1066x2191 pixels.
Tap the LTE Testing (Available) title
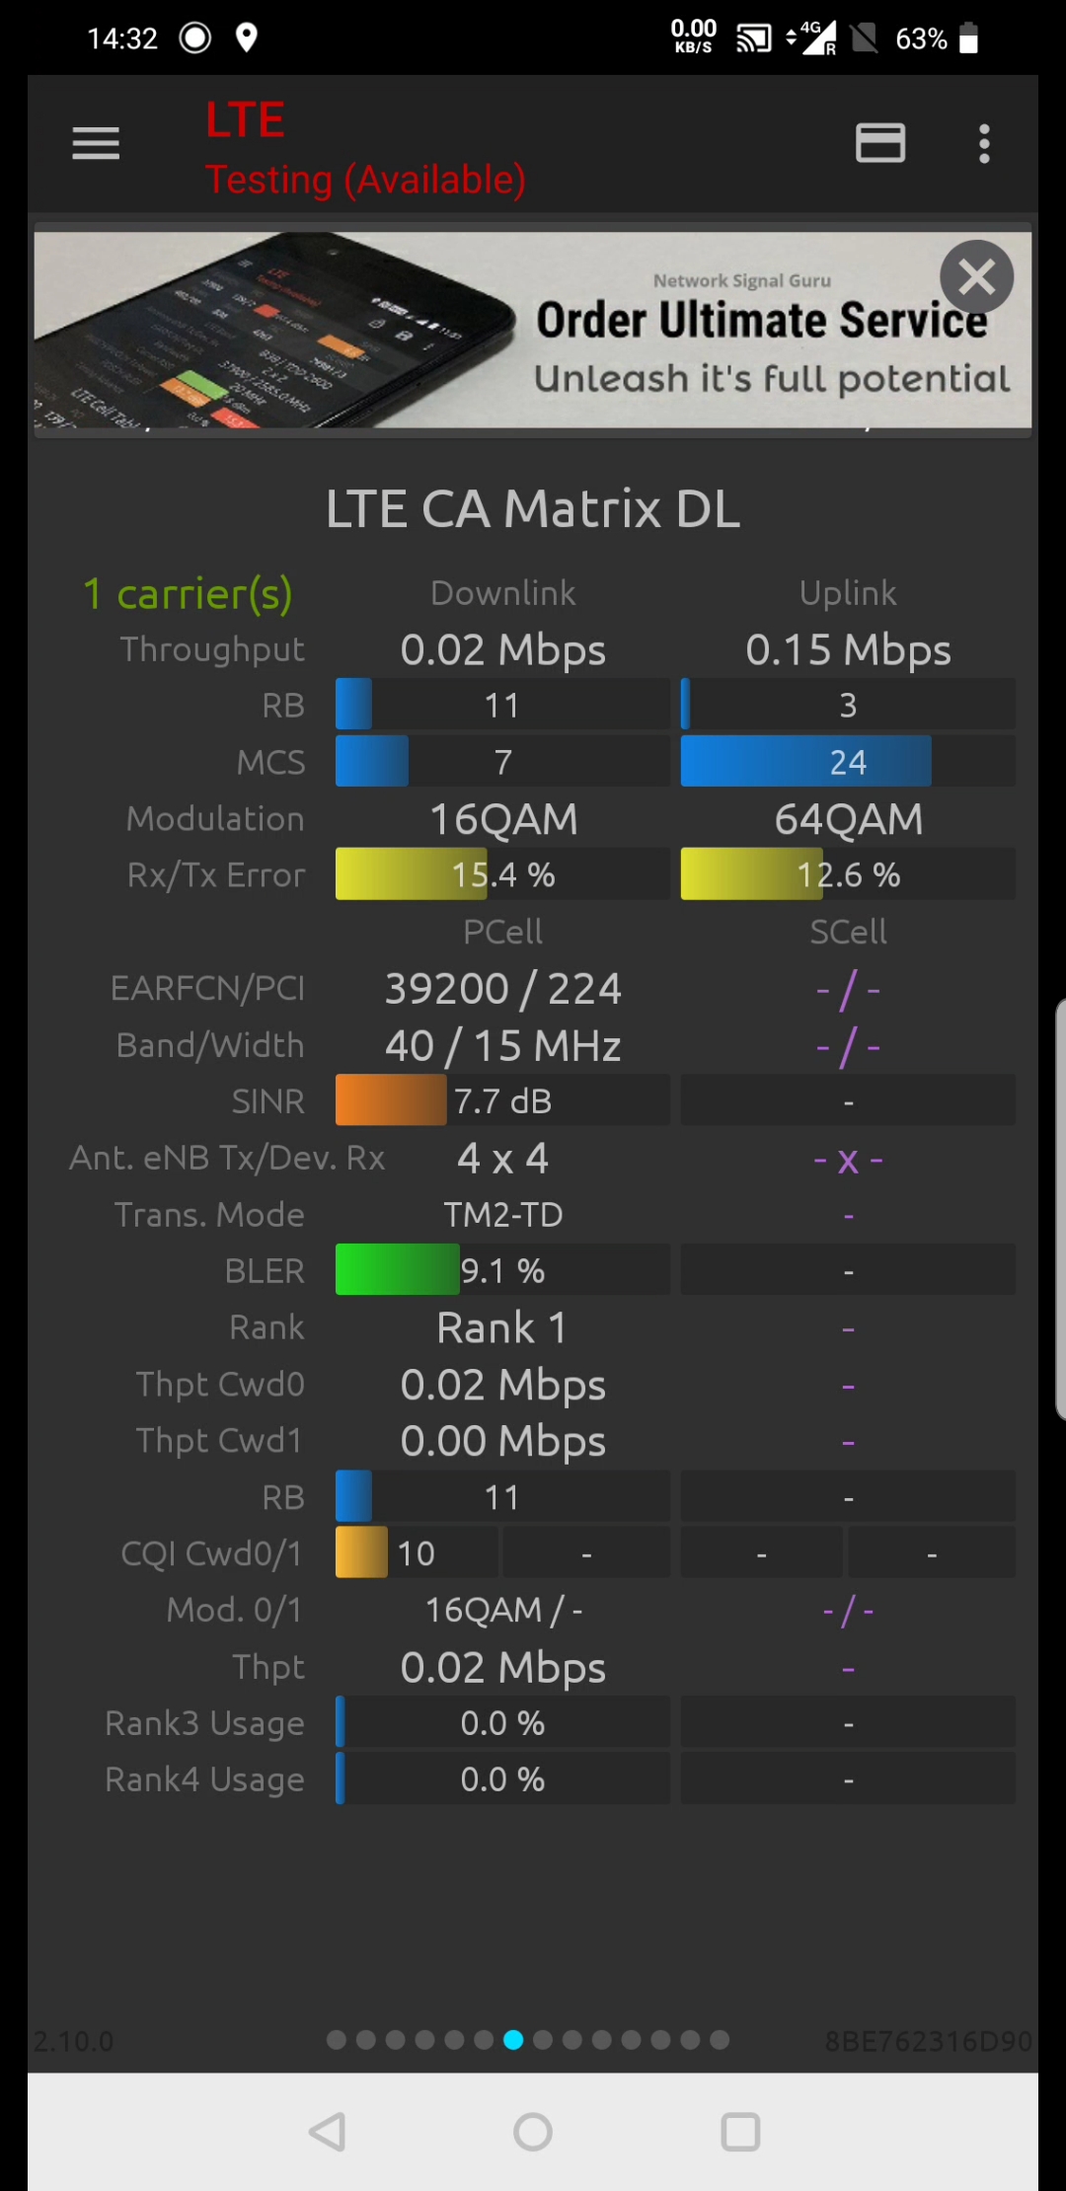point(365,148)
